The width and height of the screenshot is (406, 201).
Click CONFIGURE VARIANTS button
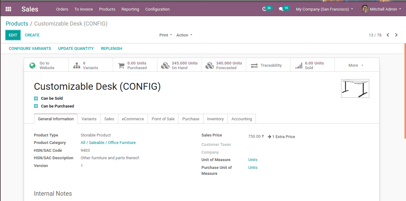pyautogui.click(x=30, y=49)
